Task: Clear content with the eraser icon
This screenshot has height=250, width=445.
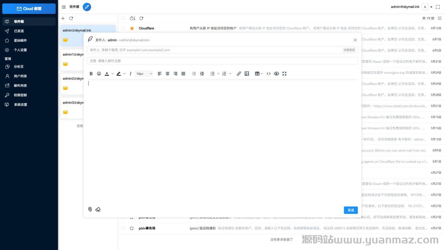Action: point(98,209)
